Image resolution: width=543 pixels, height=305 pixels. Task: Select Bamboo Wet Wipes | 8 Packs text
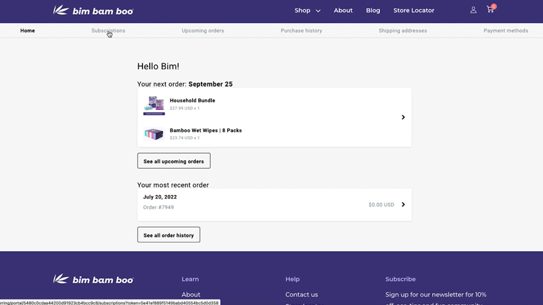206,130
